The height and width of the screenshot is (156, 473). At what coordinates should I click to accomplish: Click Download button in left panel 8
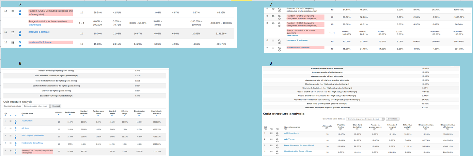point(56,106)
